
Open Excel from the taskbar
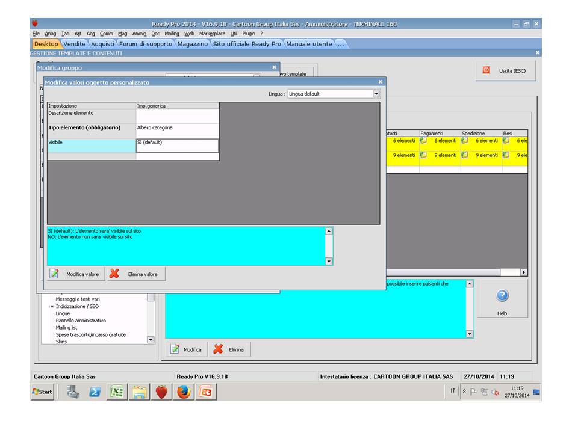pos(117,392)
